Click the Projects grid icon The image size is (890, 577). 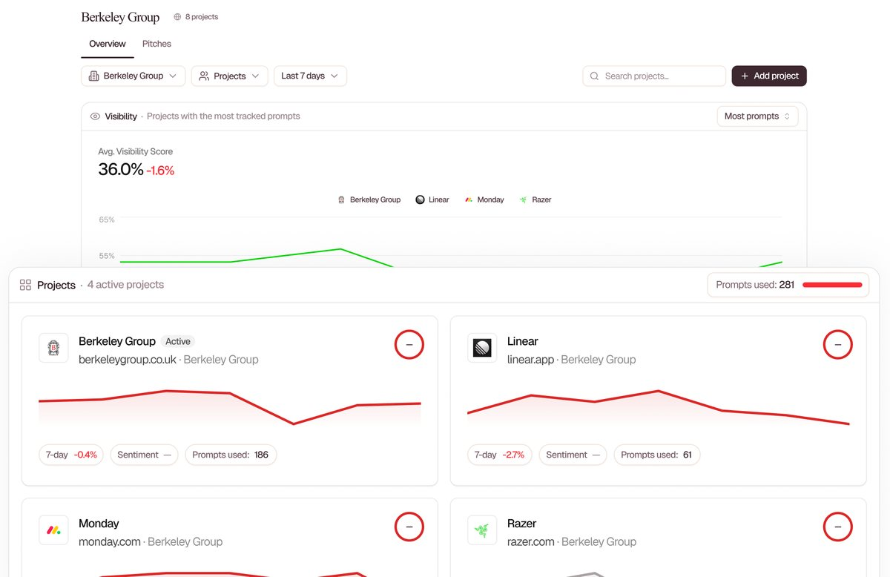[25, 285]
